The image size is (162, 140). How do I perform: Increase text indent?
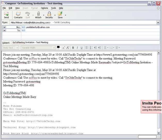[x=100, y=48]
